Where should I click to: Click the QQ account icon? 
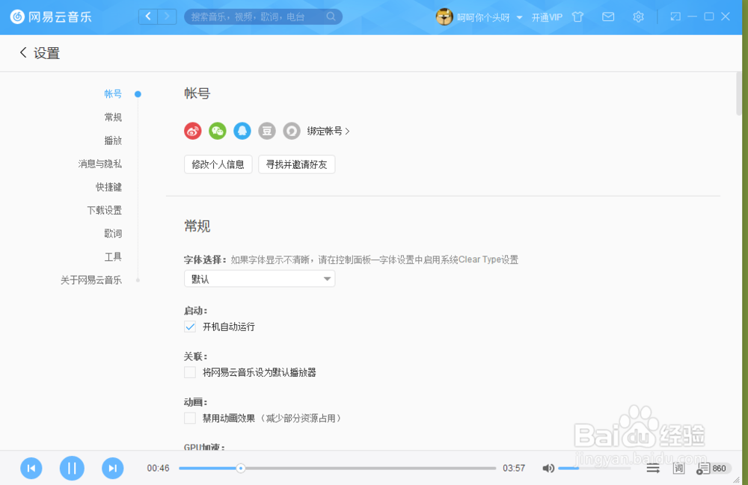(242, 131)
